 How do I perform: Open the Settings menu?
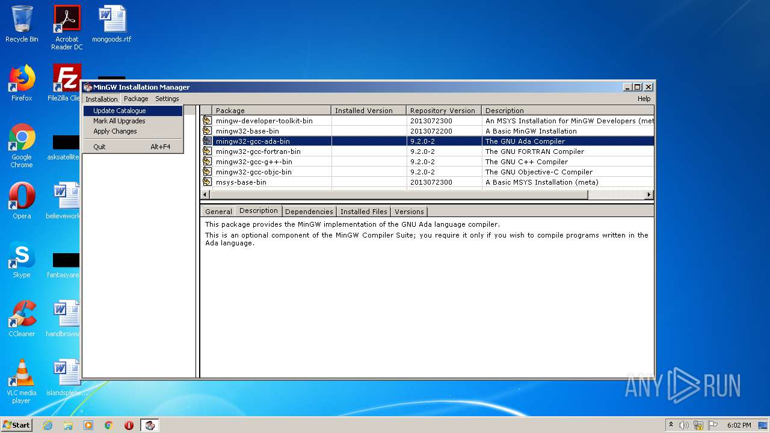point(167,99)
